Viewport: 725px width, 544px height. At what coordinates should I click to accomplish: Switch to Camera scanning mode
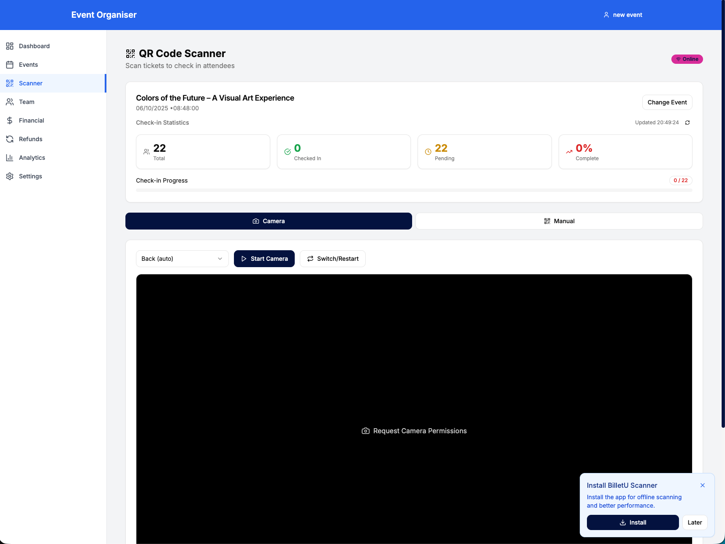pos(269,221)
